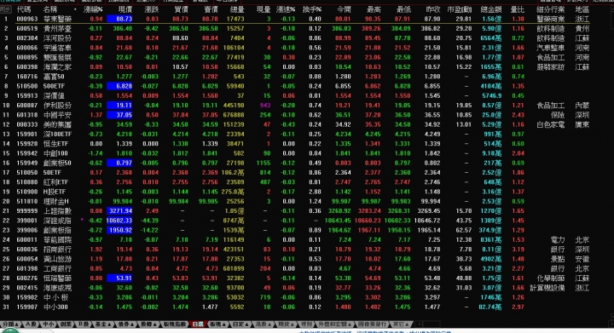Sort by the 代碼 column header
Screen dimensions: 614x333
click(x=24, y=9)
